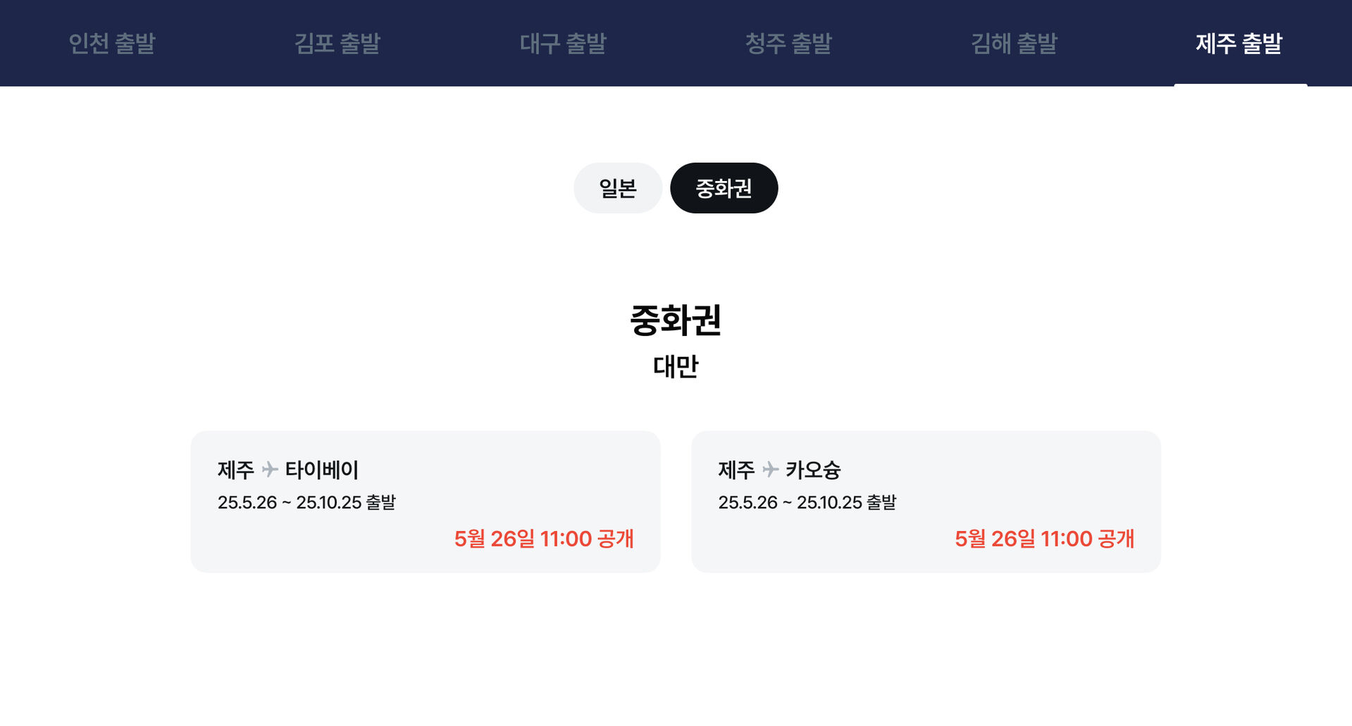Click the 중화권 section heading

click(676, 320)
